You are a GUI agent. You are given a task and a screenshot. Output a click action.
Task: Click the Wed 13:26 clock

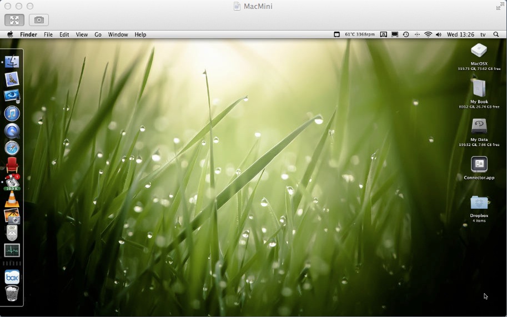tap(460, 34)
